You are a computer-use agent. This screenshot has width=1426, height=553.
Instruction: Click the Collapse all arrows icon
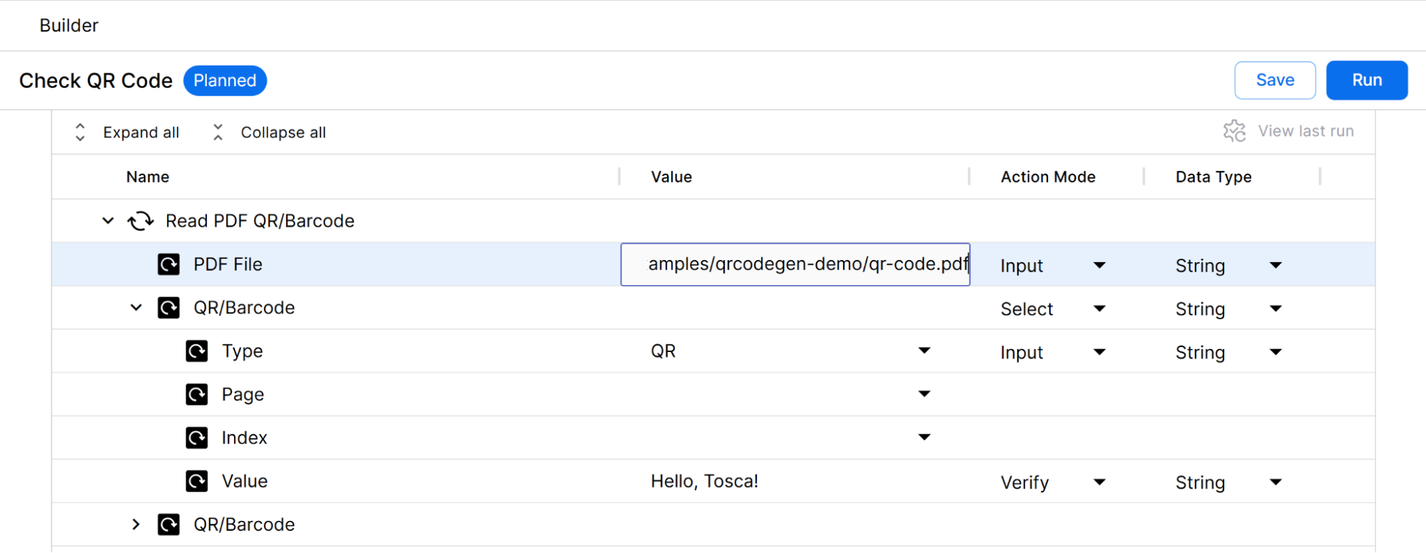(x=218, y=133)
